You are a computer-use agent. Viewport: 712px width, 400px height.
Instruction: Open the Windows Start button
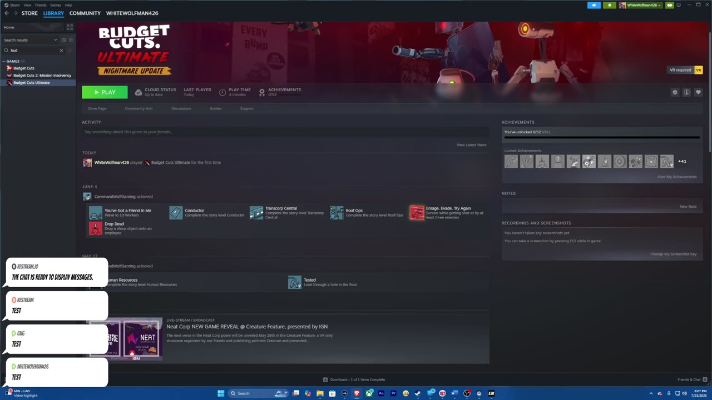click(221, 393)
